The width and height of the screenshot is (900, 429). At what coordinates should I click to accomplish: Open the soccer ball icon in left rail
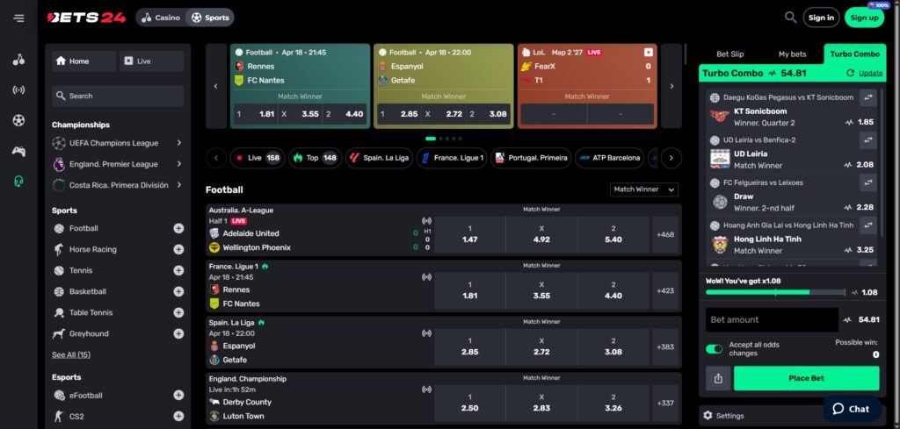(x=18, y=120)
